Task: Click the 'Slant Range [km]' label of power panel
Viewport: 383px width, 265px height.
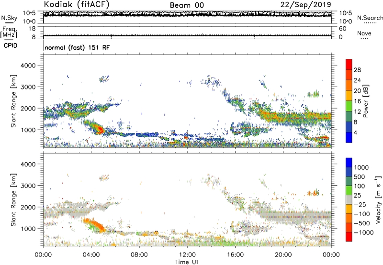Action: pyautogui.click(x=13, y=101)
